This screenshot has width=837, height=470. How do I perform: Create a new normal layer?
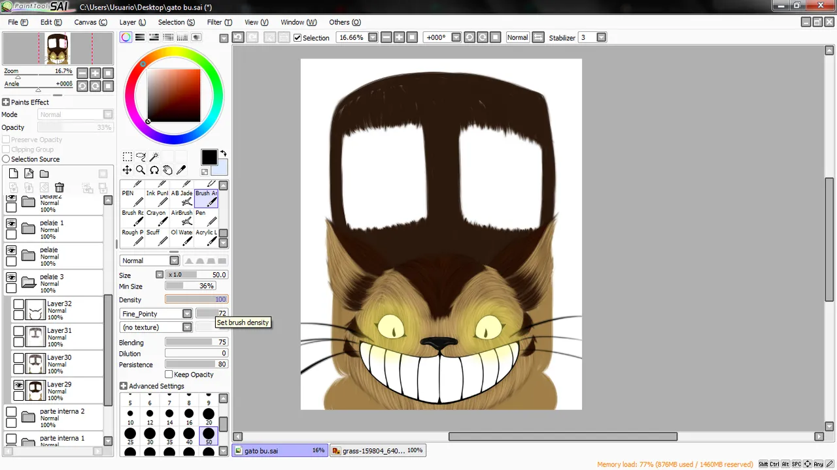pos(13,174)
